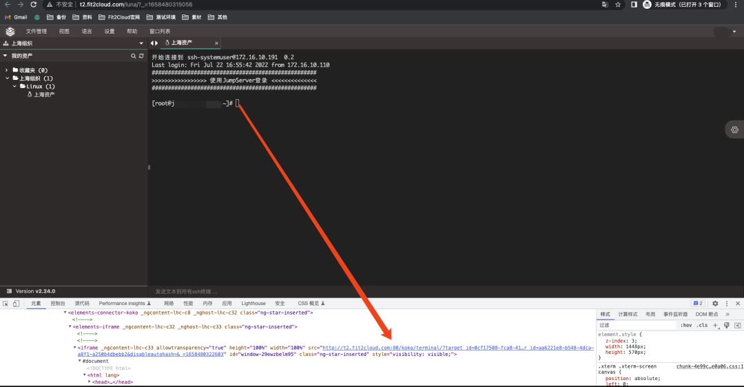Click the tab scroll arrows icon

pos(154,43)
